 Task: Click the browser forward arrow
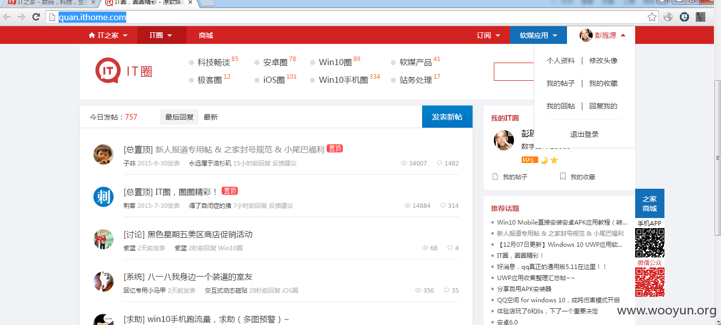[x=21, y=17]
